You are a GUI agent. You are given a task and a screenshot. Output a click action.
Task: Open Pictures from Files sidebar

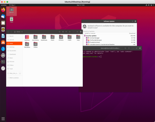point(14,61)
